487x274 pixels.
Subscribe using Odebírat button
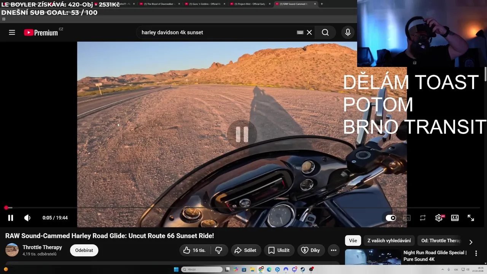[x=84, y=250]
